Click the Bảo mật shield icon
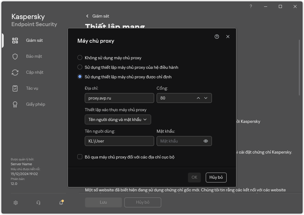The height and width of the screenshot is (215, 304). pyautogui.click(x=15, y=57)
